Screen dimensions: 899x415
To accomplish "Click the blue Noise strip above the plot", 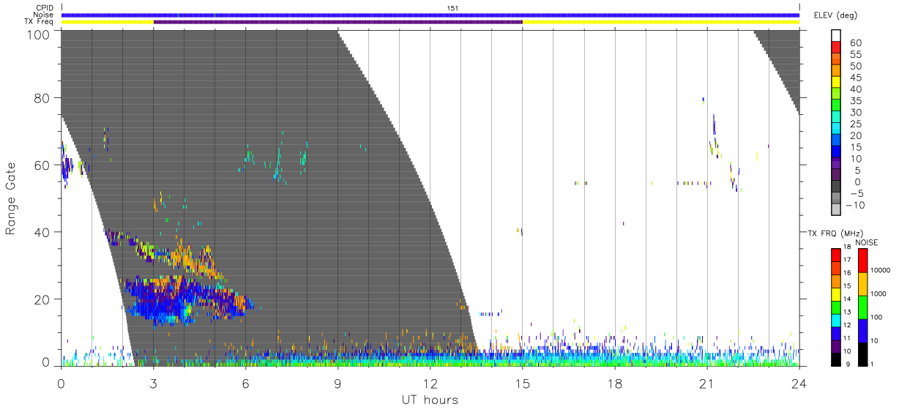I will click(x=430, y=15).
